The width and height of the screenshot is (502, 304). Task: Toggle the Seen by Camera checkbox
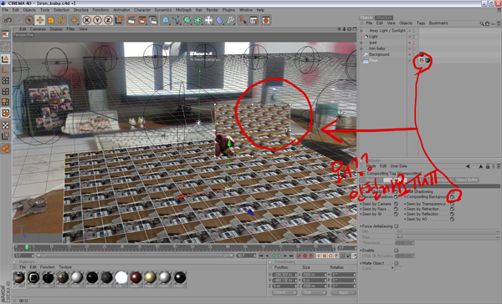coord(396,204)
